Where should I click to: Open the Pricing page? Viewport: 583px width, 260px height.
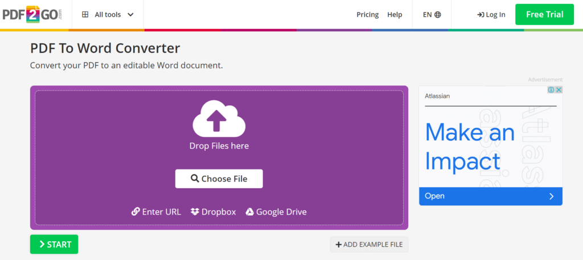pyautogui.click(x=367, y=15)
